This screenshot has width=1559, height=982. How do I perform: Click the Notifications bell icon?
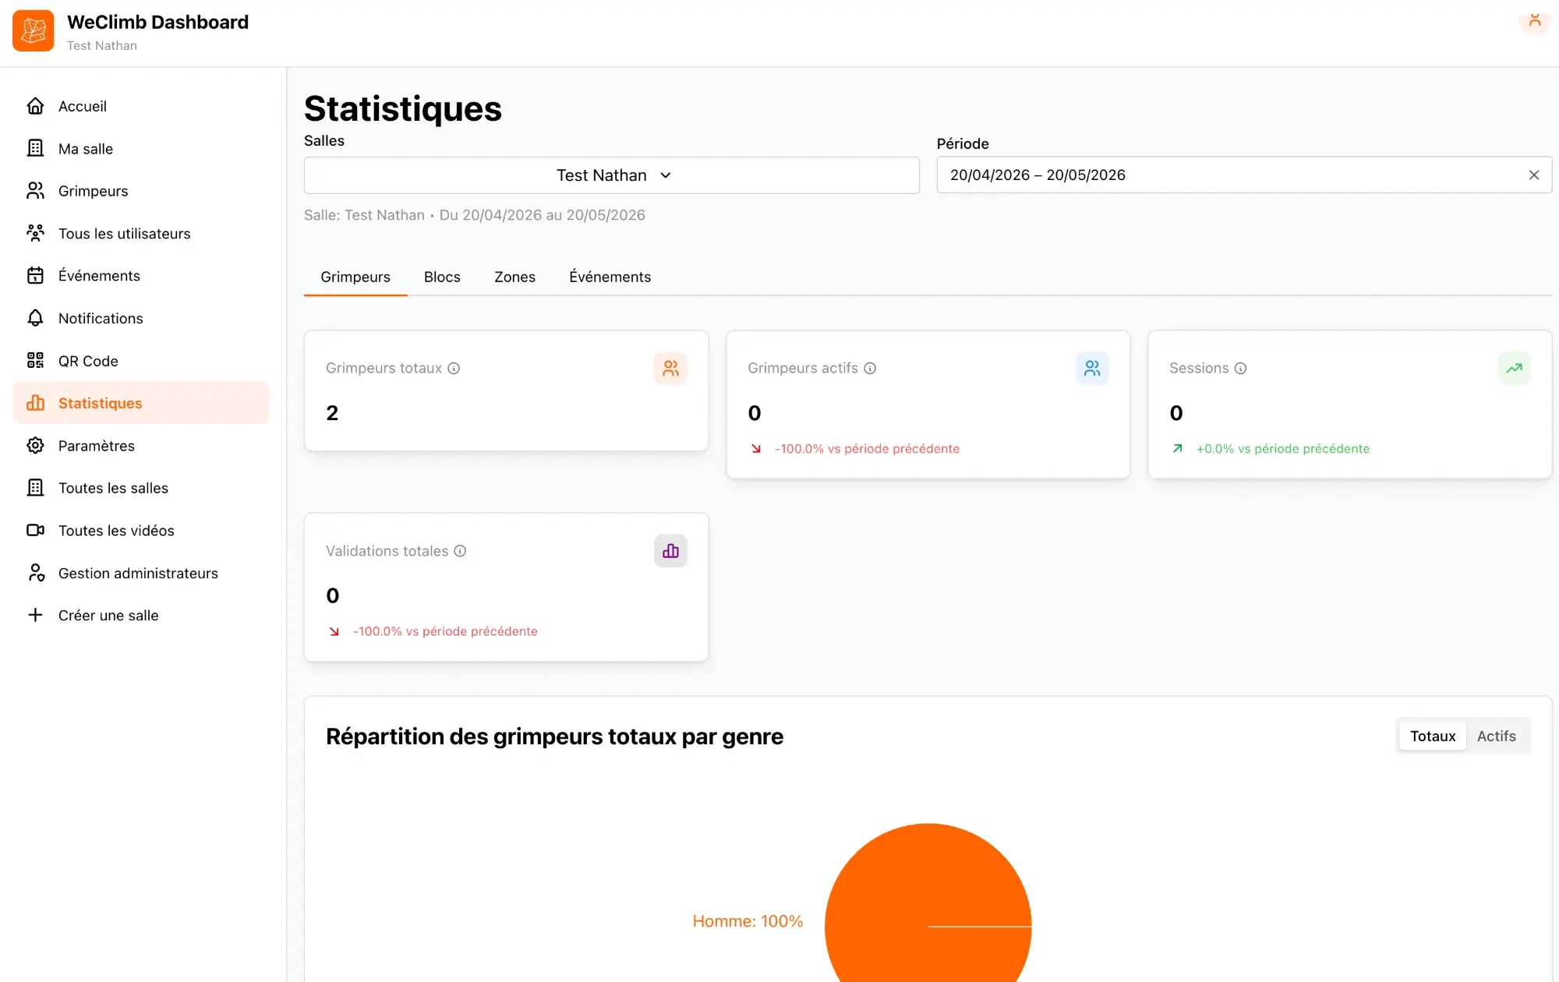(x=35, y=318)
